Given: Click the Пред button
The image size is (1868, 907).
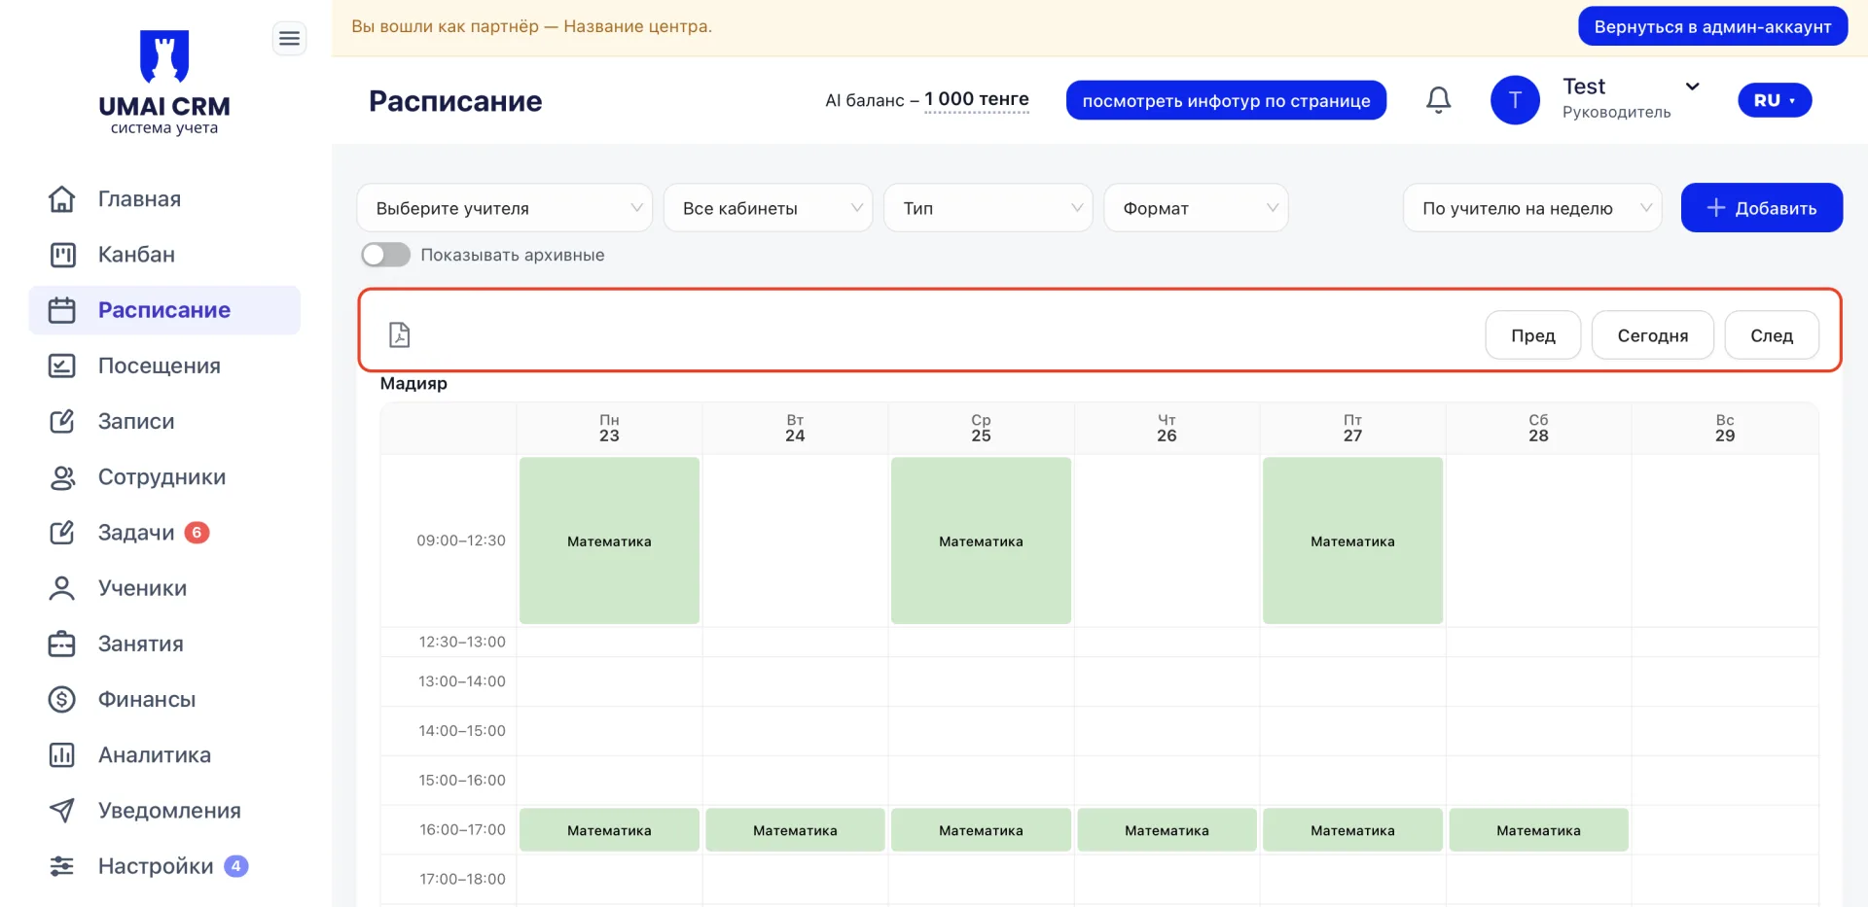Looking at the screenshot, I should (1533, 335).
